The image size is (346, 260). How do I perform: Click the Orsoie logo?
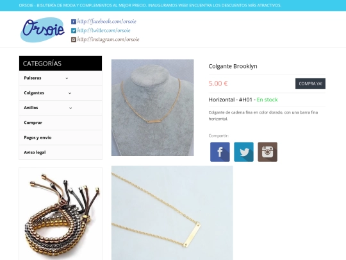42,30
